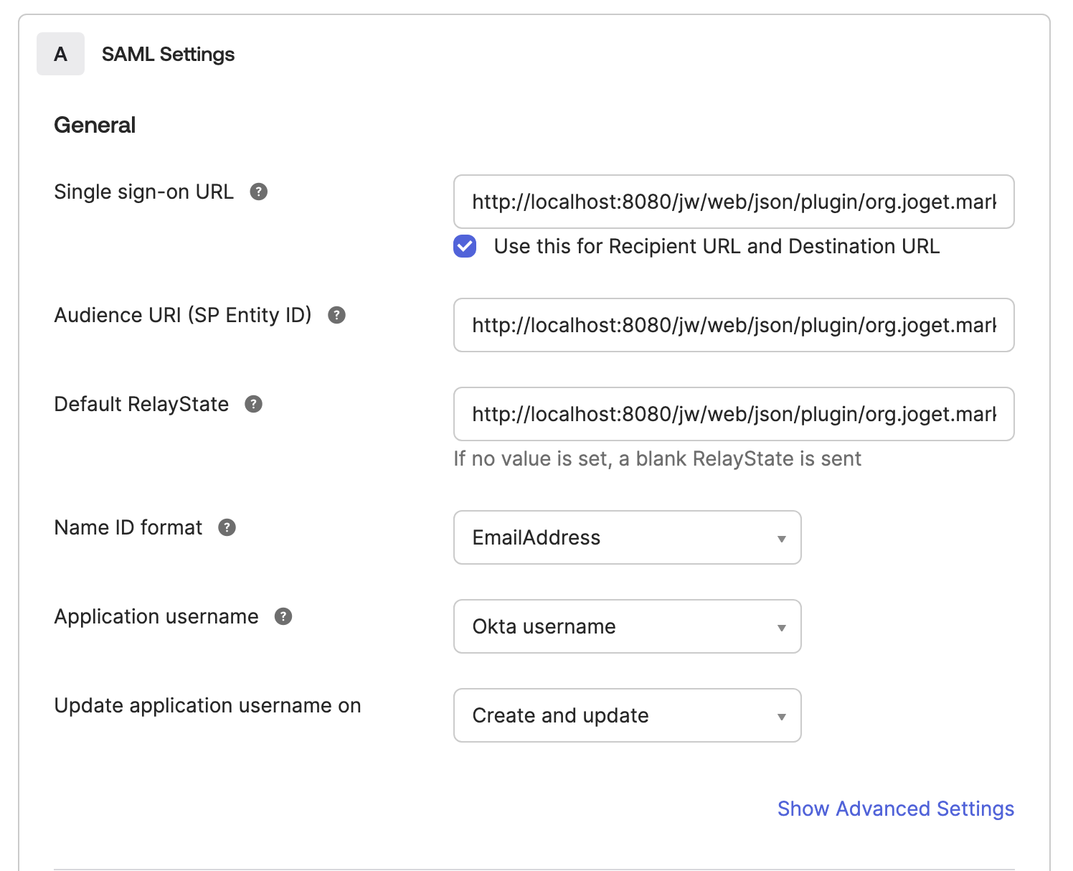Screen dimensions: 1073x871
Task: Click the 'Update application username on' label
Action: click(x=207, y=705)
